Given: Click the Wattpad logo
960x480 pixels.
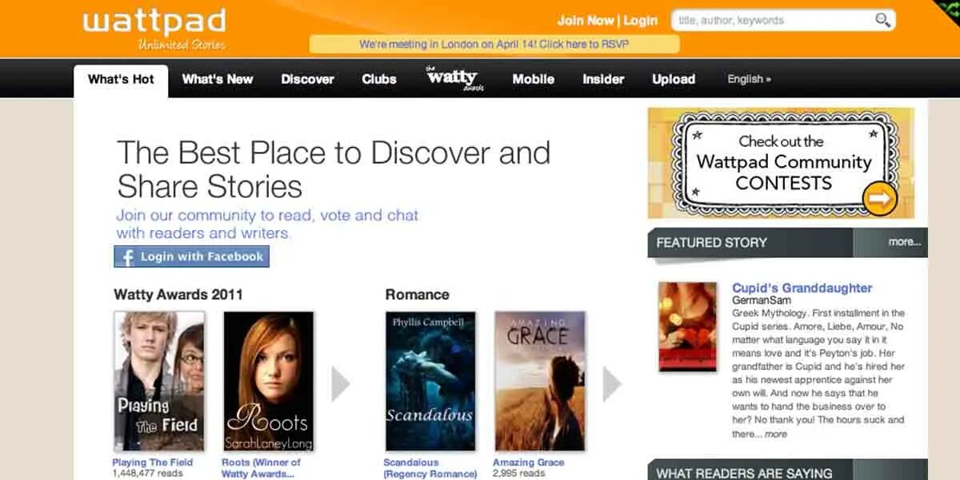Looking at the screenshot, I should click(154, 29).
